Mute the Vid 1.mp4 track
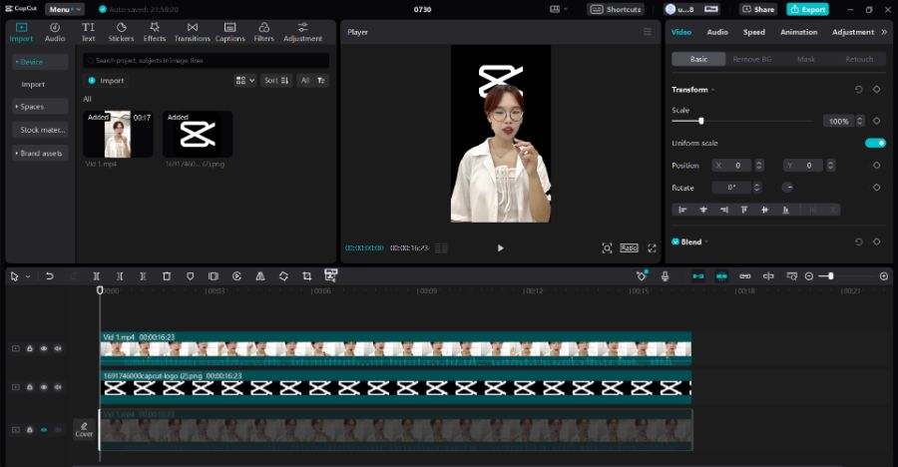898x467 pixels. tap(58, 348)
